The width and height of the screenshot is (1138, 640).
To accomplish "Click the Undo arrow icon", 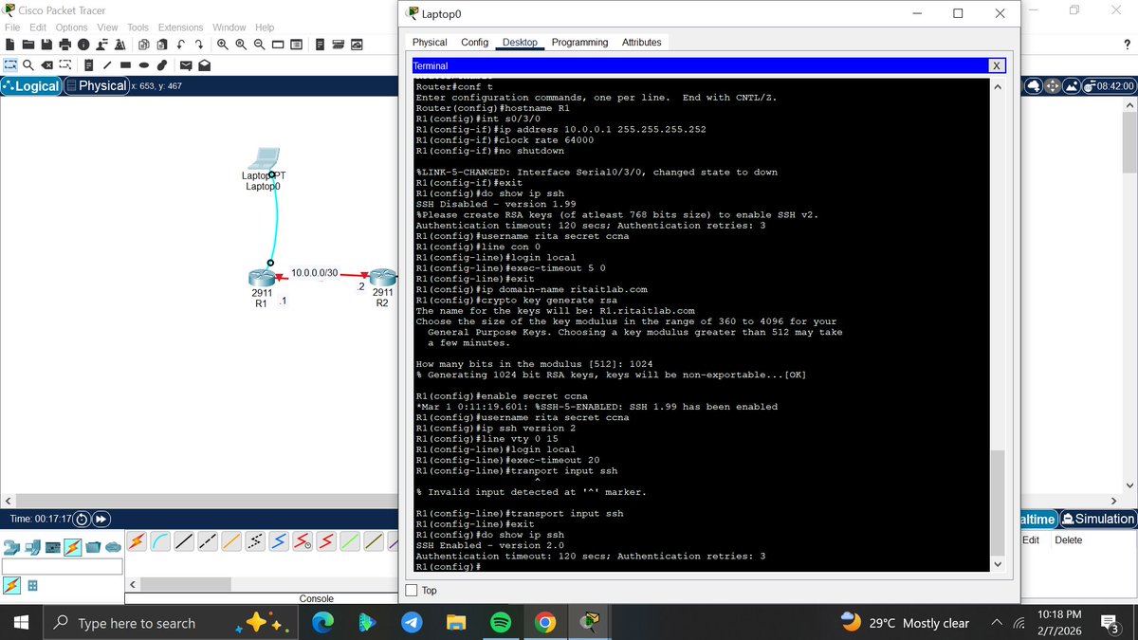I will 180,45.
